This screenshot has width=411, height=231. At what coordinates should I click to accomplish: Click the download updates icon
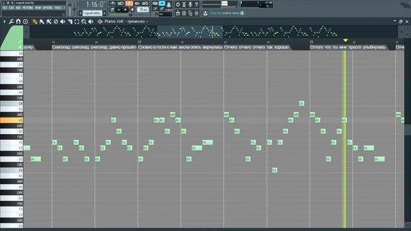point(205,13)
